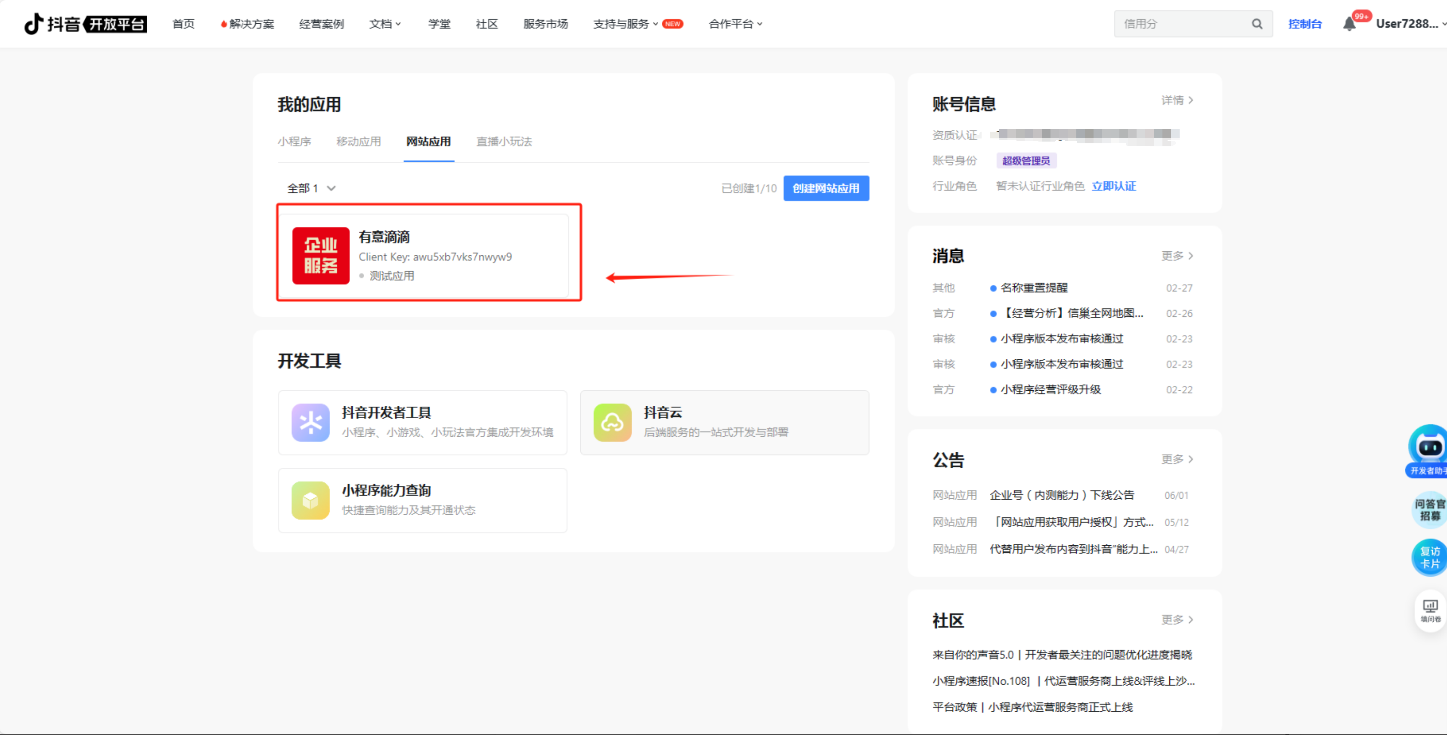Open 公告 更多 link

(x=1177, y=459)
